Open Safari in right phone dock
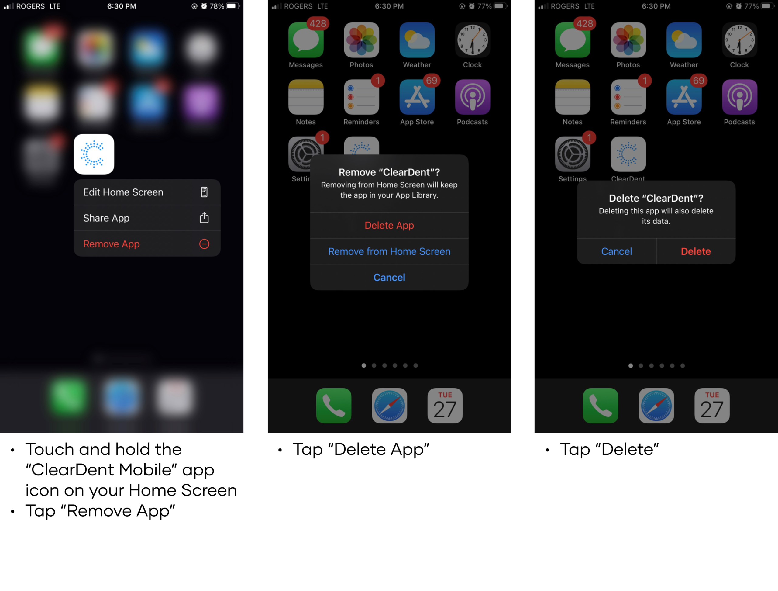The image size is (778, 591). click(656, 406)
